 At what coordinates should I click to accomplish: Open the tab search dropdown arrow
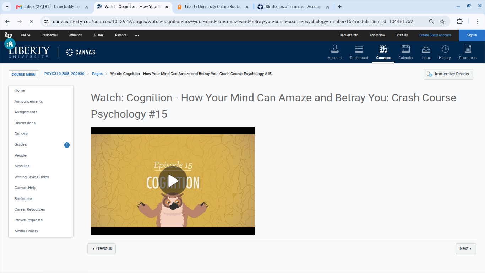(x=7, y=7)
